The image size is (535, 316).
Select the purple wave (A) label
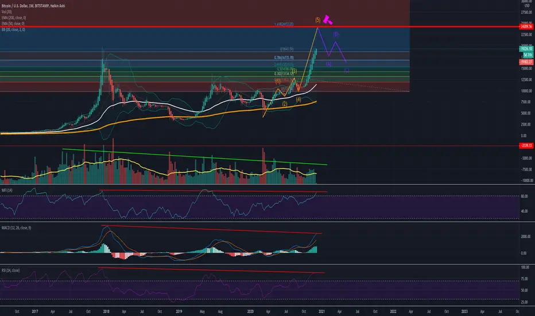tap(328, 64)
